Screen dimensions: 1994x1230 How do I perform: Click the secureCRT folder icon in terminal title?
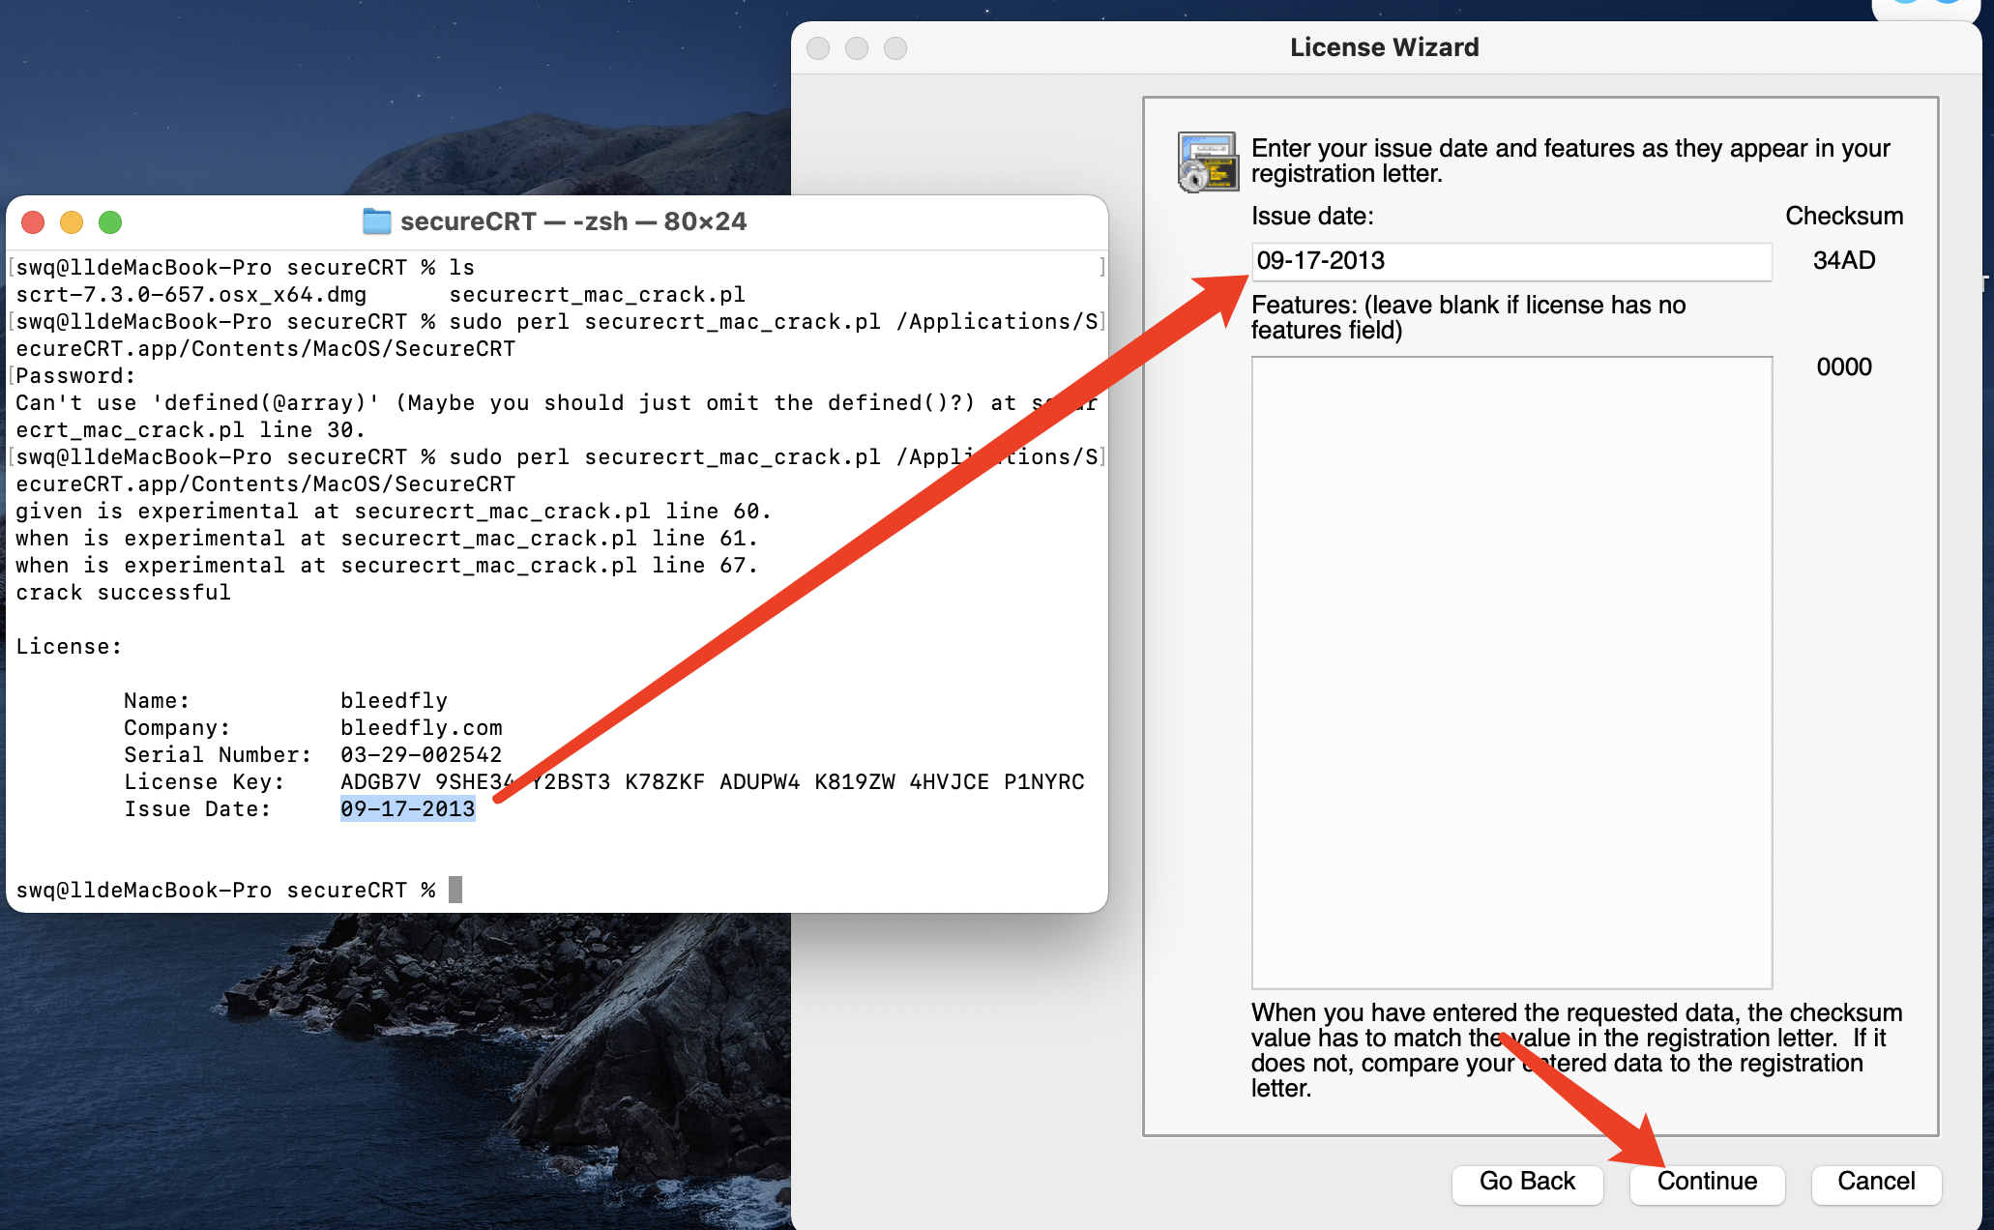tap(376, 221)
